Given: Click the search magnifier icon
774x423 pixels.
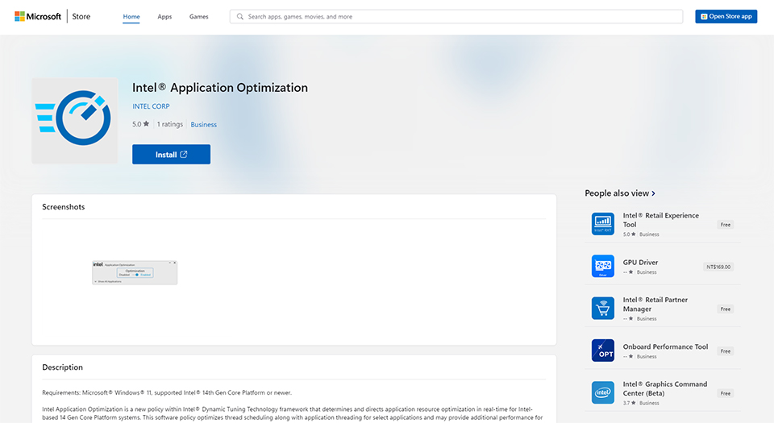Looking at the screenshot, I should tap(240, 16).
